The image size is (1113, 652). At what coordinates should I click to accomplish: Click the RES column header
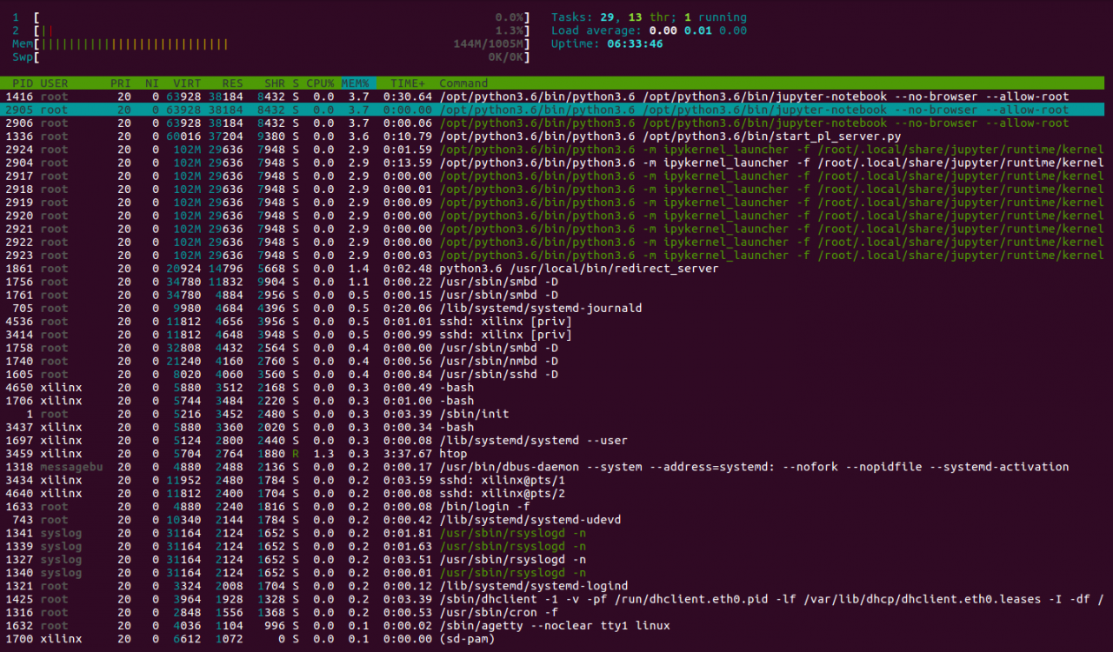pyautogui.click(x=232, y=83)
